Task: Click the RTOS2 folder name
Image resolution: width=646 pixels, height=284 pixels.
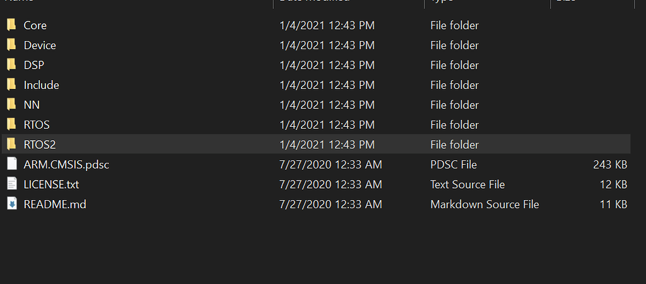Action: 40,145
